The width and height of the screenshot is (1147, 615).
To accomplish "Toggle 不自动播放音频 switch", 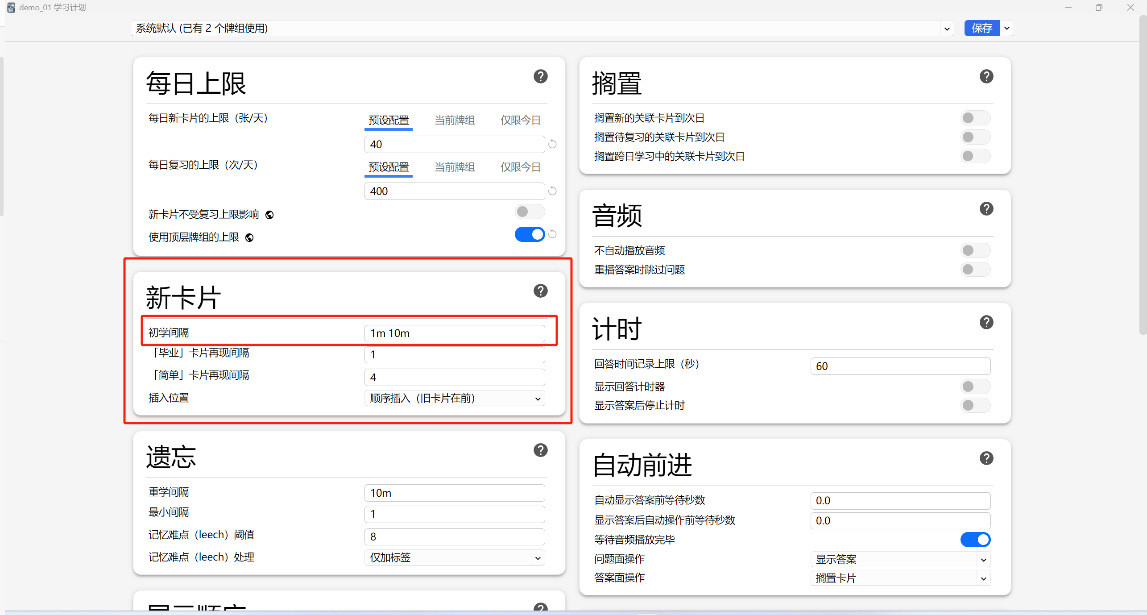I will pyautogui.click(x=975, y=250).
